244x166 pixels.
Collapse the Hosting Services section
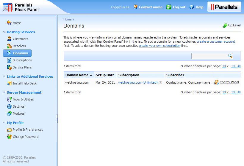click(4, 32)
